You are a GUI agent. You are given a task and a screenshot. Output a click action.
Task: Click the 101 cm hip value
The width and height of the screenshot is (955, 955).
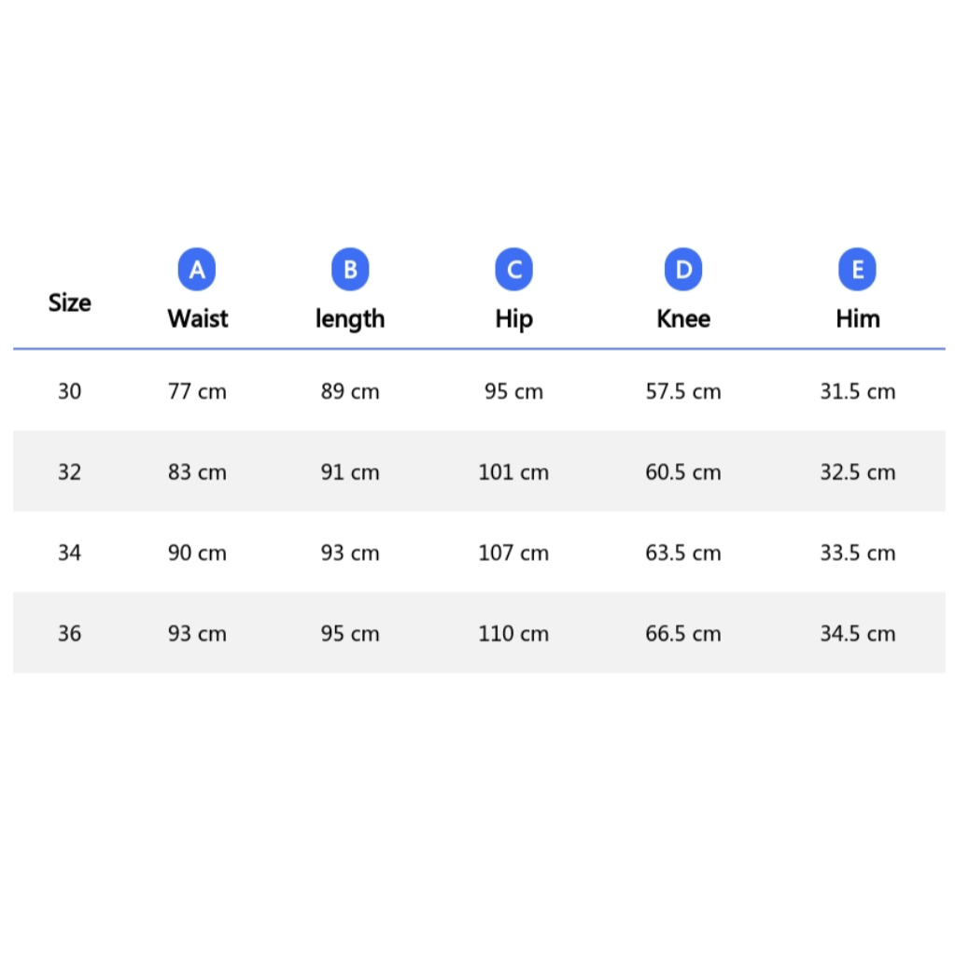tap(513, 472)
